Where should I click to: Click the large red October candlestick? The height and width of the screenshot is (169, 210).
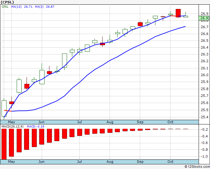coord(178,13)
